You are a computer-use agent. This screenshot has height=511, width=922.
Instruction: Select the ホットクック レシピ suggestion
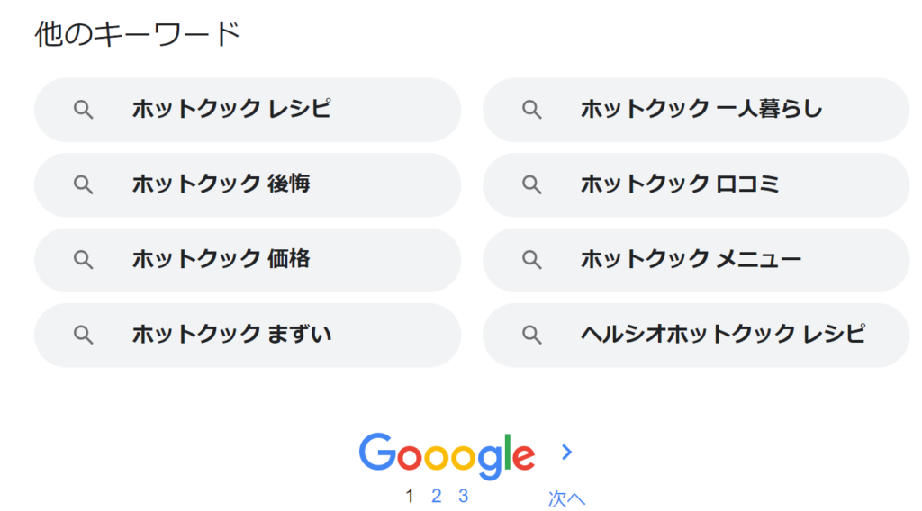click(x=248, y=110)
